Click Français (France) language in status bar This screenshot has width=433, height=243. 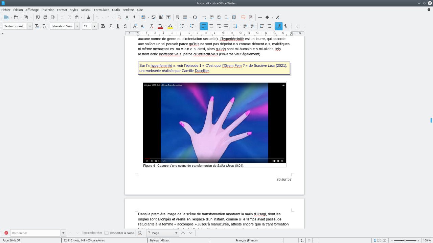coord(247,240)
